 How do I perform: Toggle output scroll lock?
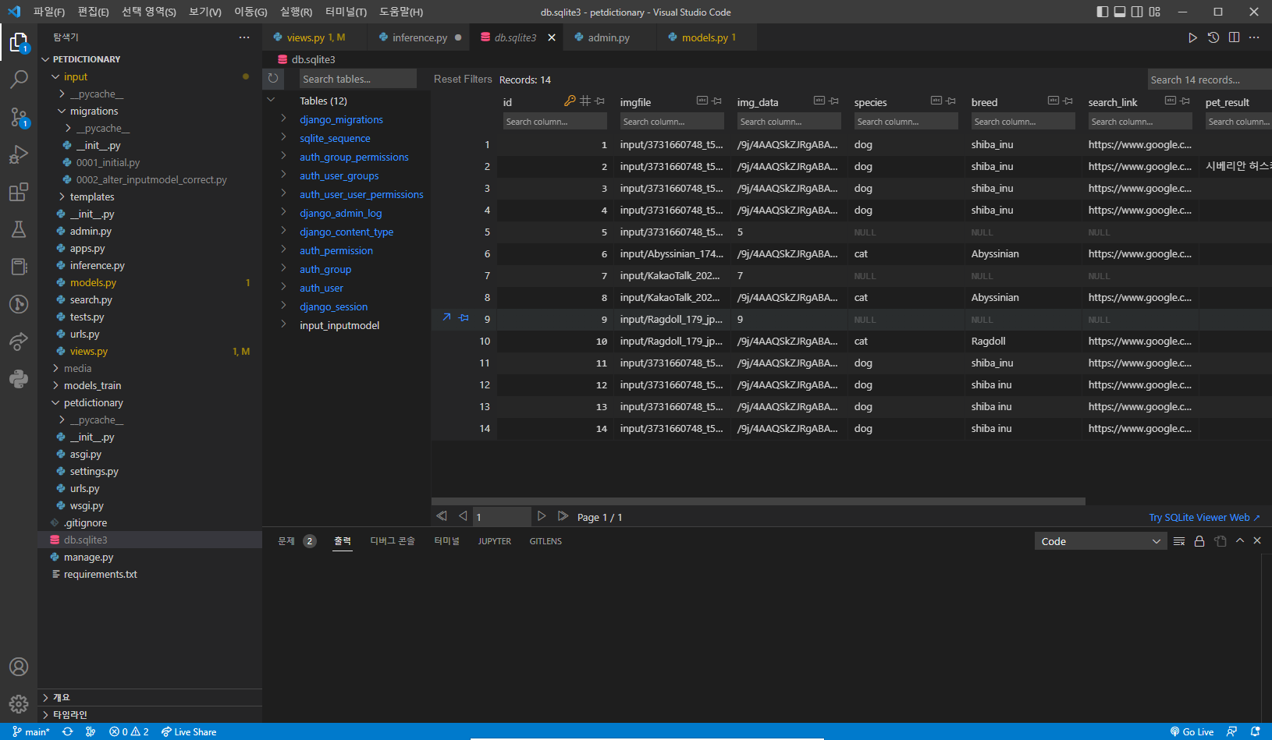pyautogui.click(x=1199, y=541)
